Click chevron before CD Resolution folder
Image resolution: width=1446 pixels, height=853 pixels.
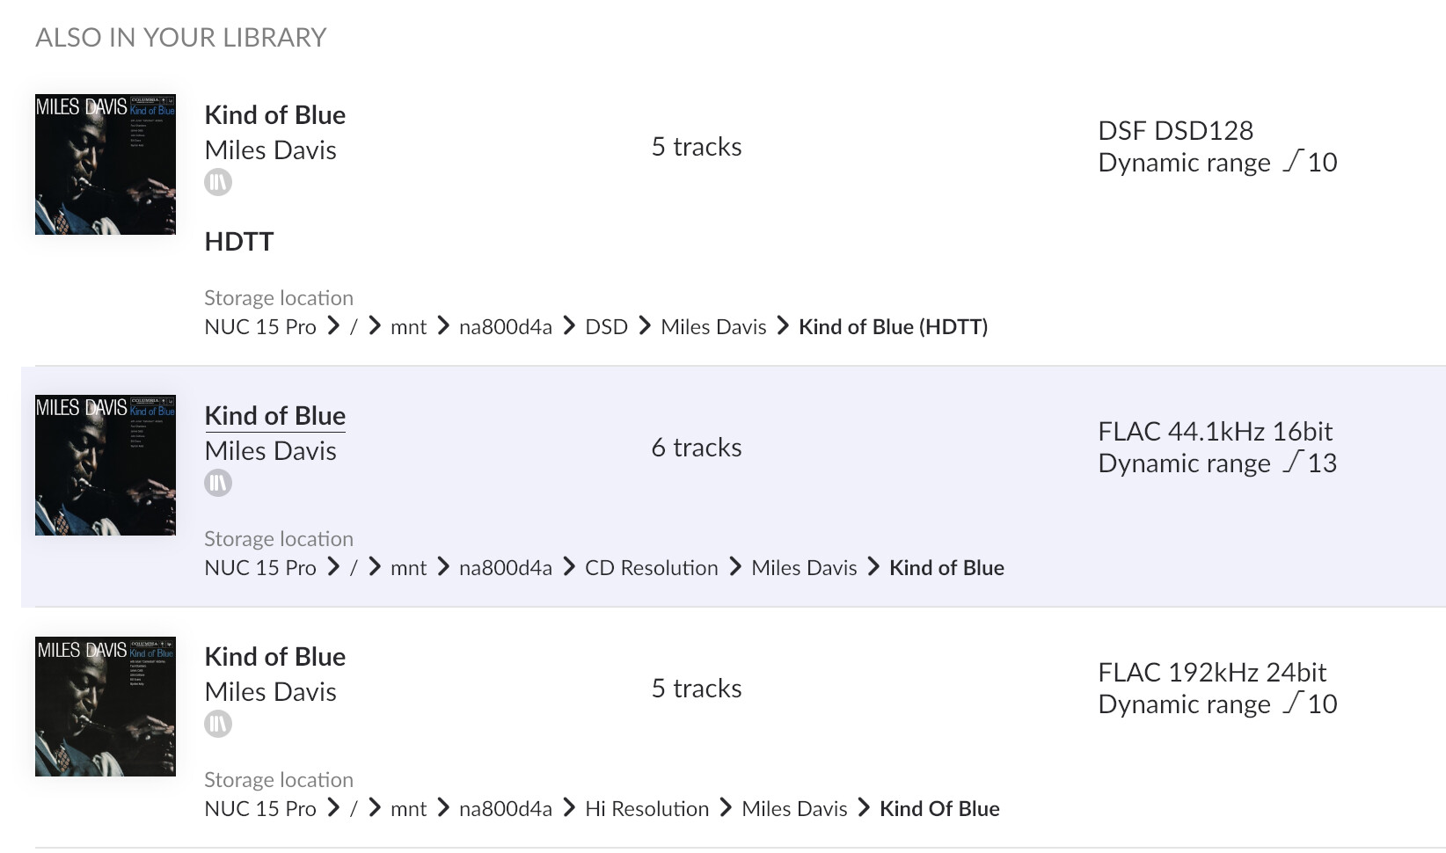pos(569,567)
